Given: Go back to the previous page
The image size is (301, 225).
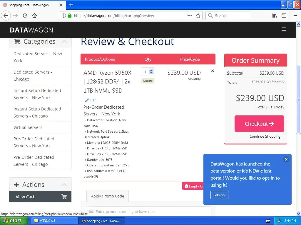Looking at the screenshot, I should point(6,16).
